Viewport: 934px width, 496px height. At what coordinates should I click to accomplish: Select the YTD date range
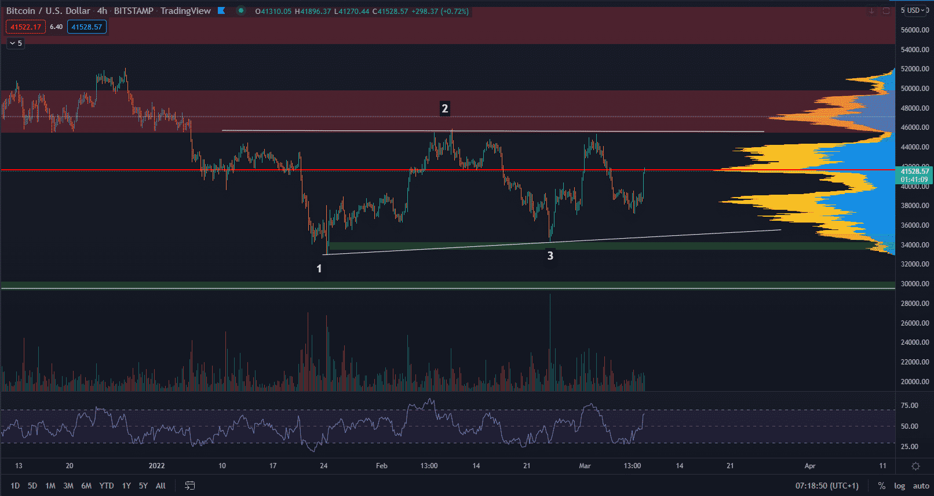[106, 486]
